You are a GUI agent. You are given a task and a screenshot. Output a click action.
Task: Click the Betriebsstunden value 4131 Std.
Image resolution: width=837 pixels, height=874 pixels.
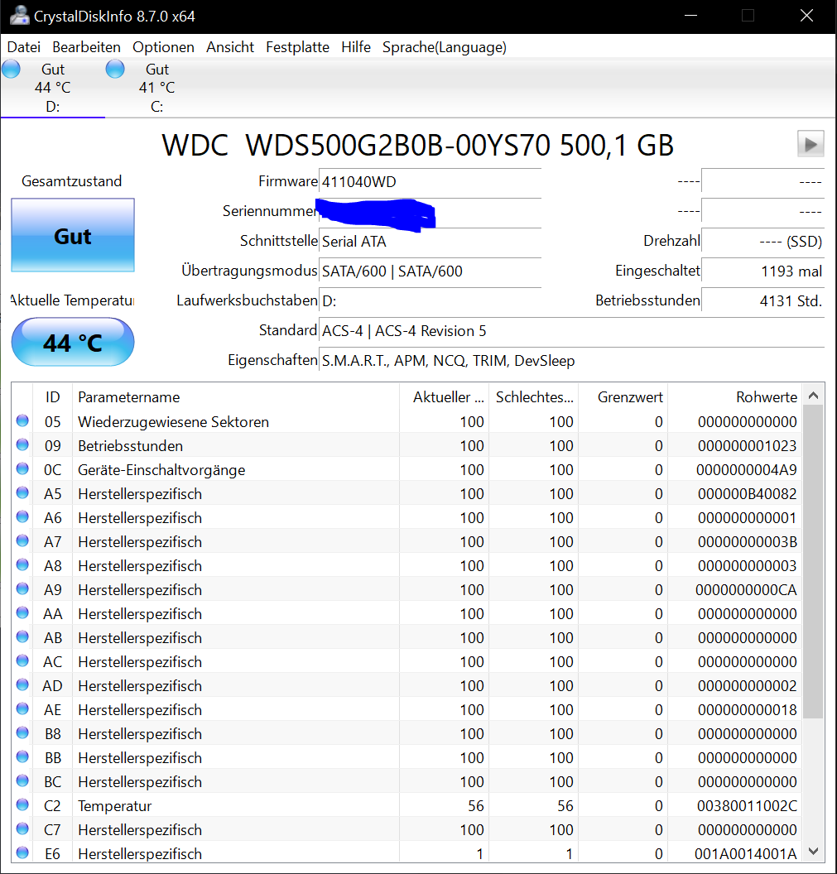point(762,301)
